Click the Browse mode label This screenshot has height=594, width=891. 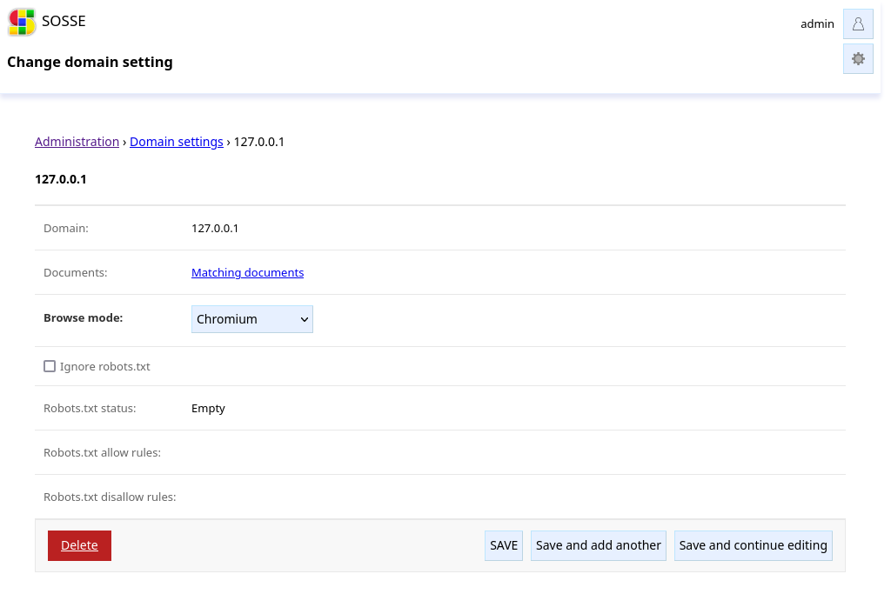pos(83,318)
